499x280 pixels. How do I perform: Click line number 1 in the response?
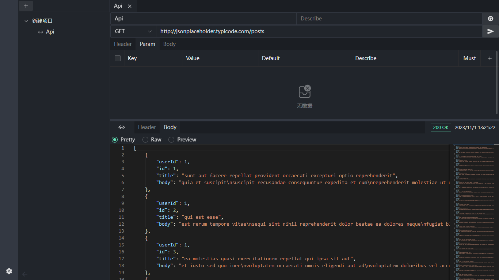tap(123, 148)
